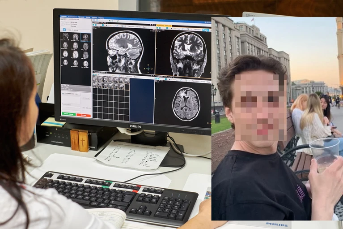The width and height of the screenshot is (343, 229).
Task: Select the first sagittal series thumbnail
Action: pos(65,36)
